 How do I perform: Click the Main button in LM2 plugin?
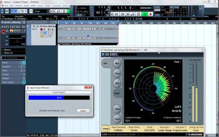(117, 63)
